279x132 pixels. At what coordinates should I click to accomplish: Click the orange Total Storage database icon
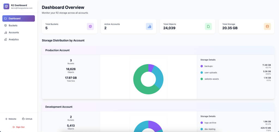tap(267, 26)
